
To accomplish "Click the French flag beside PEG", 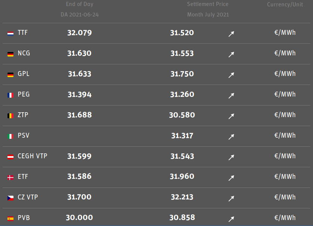I will [x=10, y=95].
